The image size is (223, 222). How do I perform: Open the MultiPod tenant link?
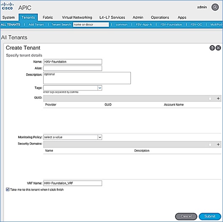(x=216, y=24)
